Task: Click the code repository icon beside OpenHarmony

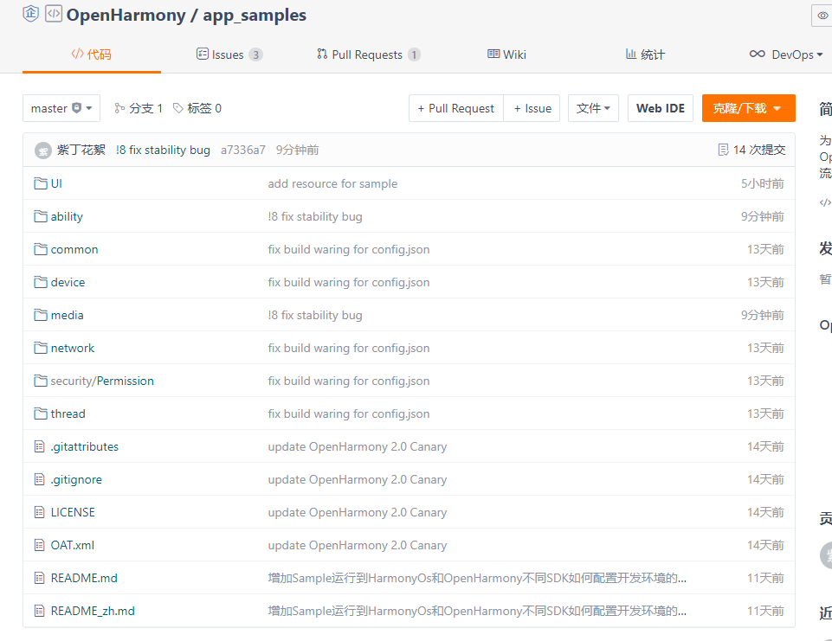Action: 54,13
